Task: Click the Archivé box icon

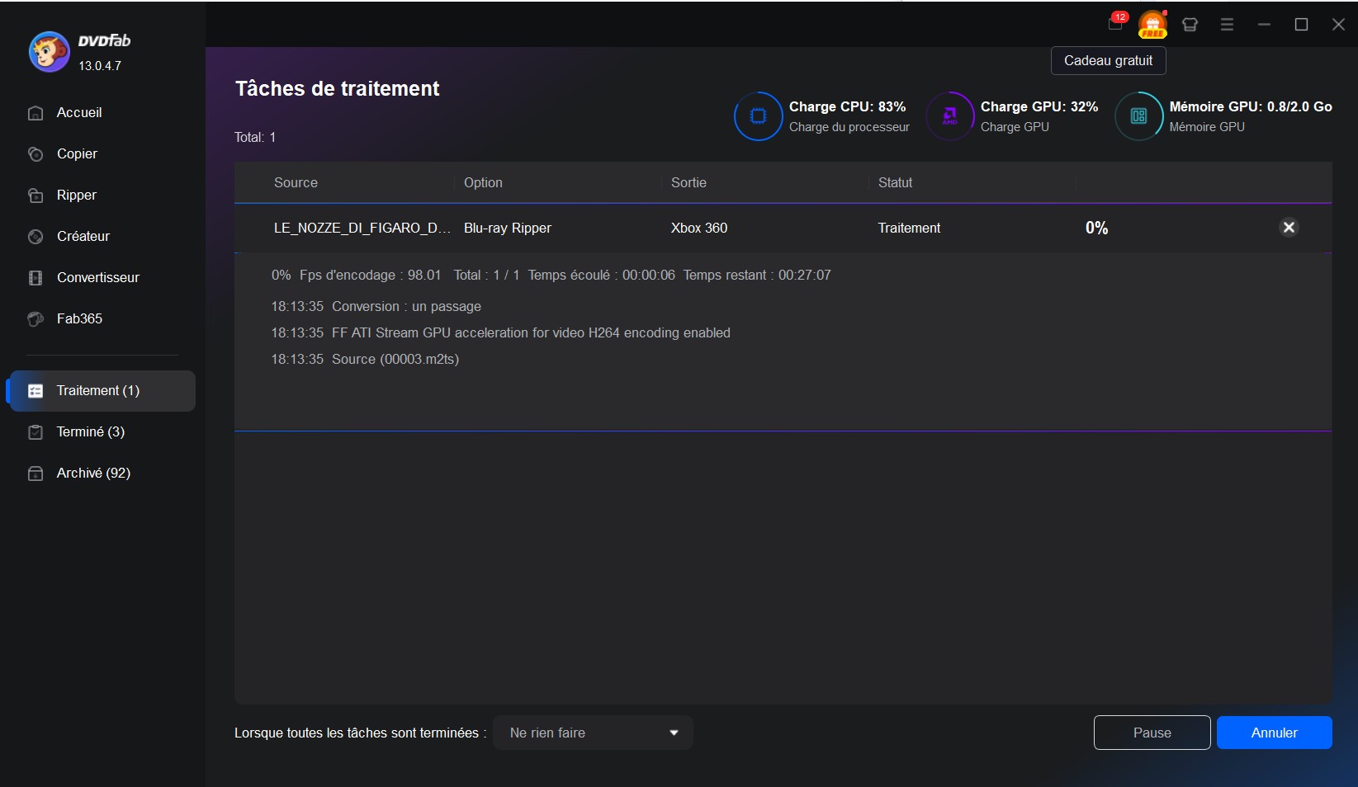Action: (x=35, y=474)
